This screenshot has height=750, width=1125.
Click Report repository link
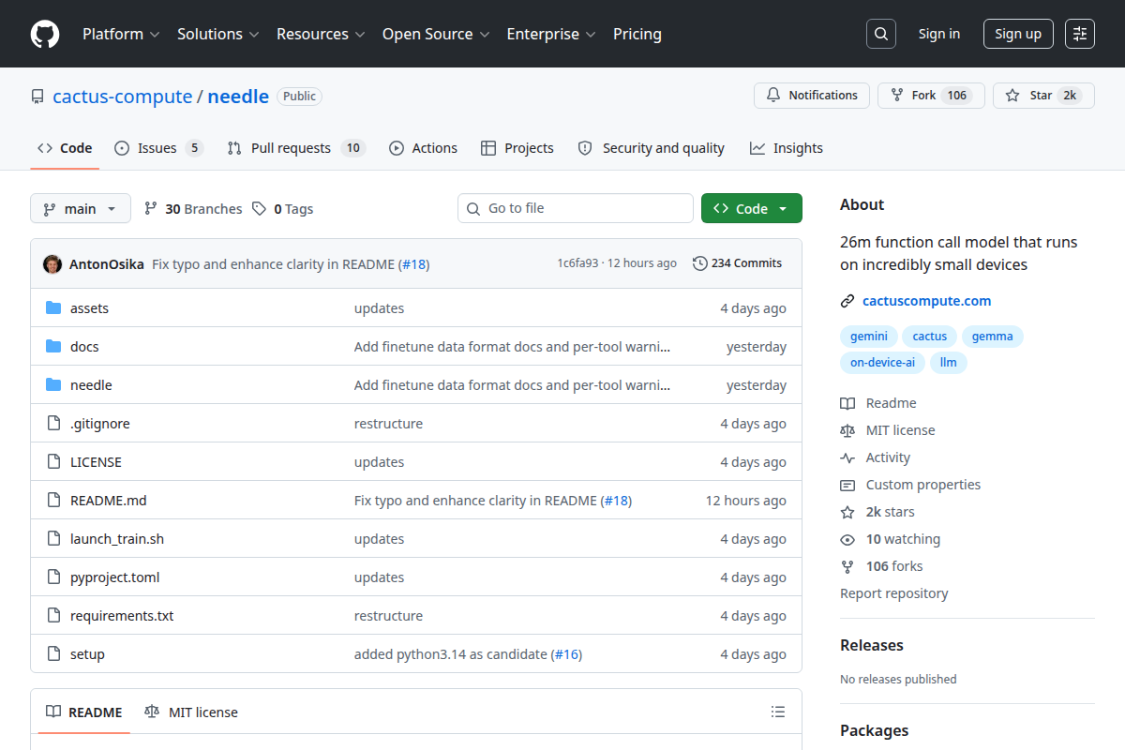(894, 593)
